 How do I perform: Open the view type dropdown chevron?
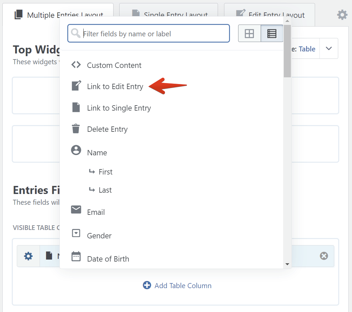coord(329,49)
